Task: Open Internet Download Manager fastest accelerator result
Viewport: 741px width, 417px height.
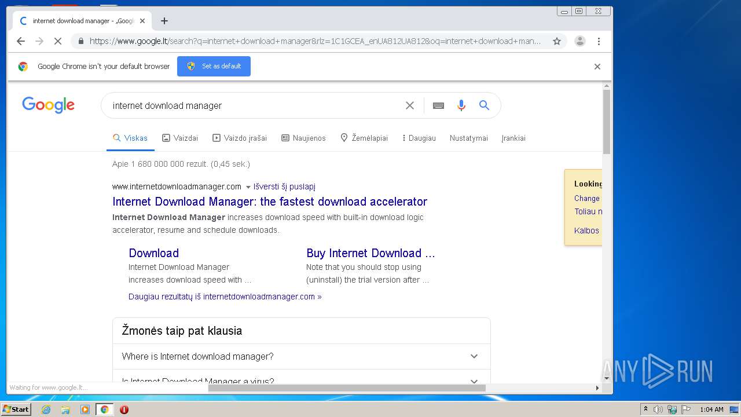Action: (270, 202)
